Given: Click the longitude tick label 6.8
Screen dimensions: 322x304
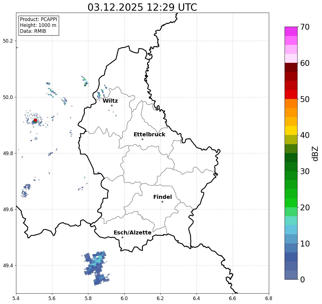Looking at the screenshot, I should tap(269, 298).
